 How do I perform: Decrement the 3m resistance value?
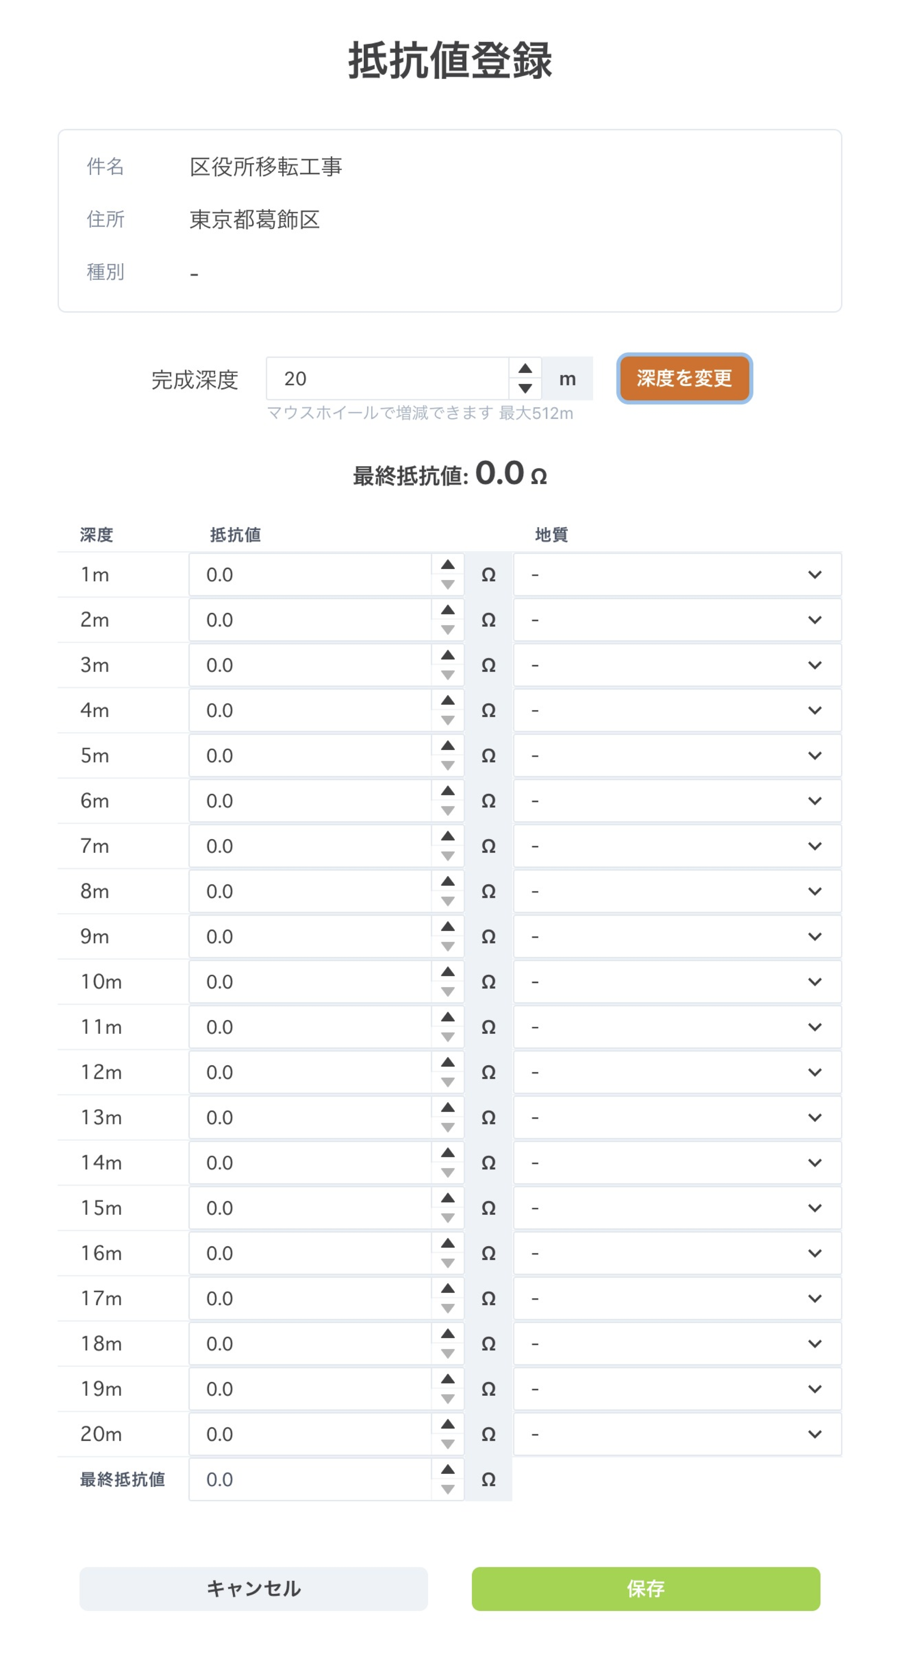448,675
